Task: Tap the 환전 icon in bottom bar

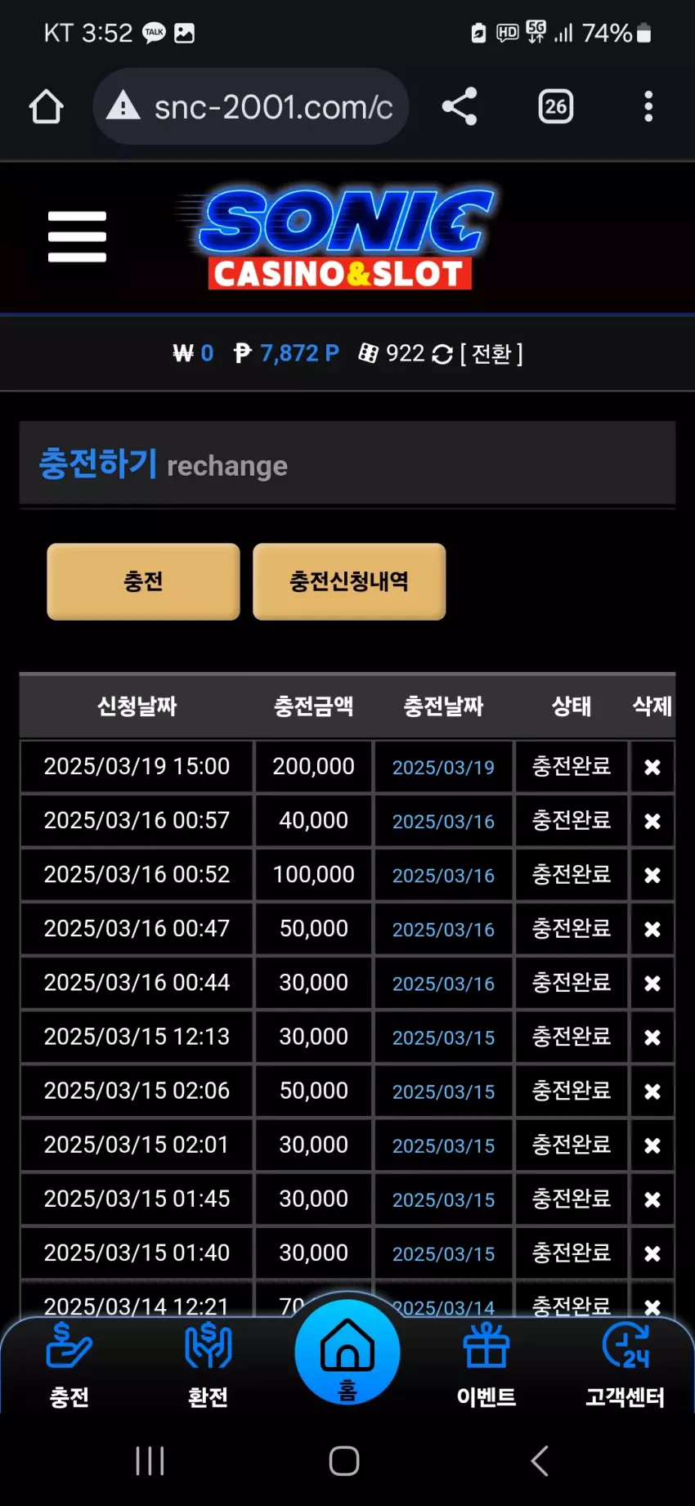Action: coord(208,1346)
